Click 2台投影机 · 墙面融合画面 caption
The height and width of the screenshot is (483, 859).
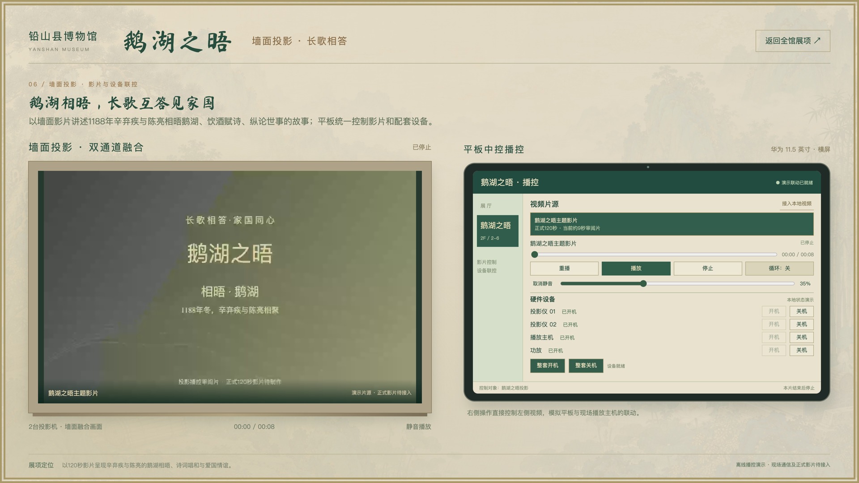(x=65, y=427)
